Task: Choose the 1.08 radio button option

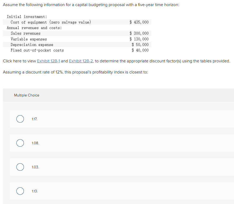Action: [x=20, y=143]
